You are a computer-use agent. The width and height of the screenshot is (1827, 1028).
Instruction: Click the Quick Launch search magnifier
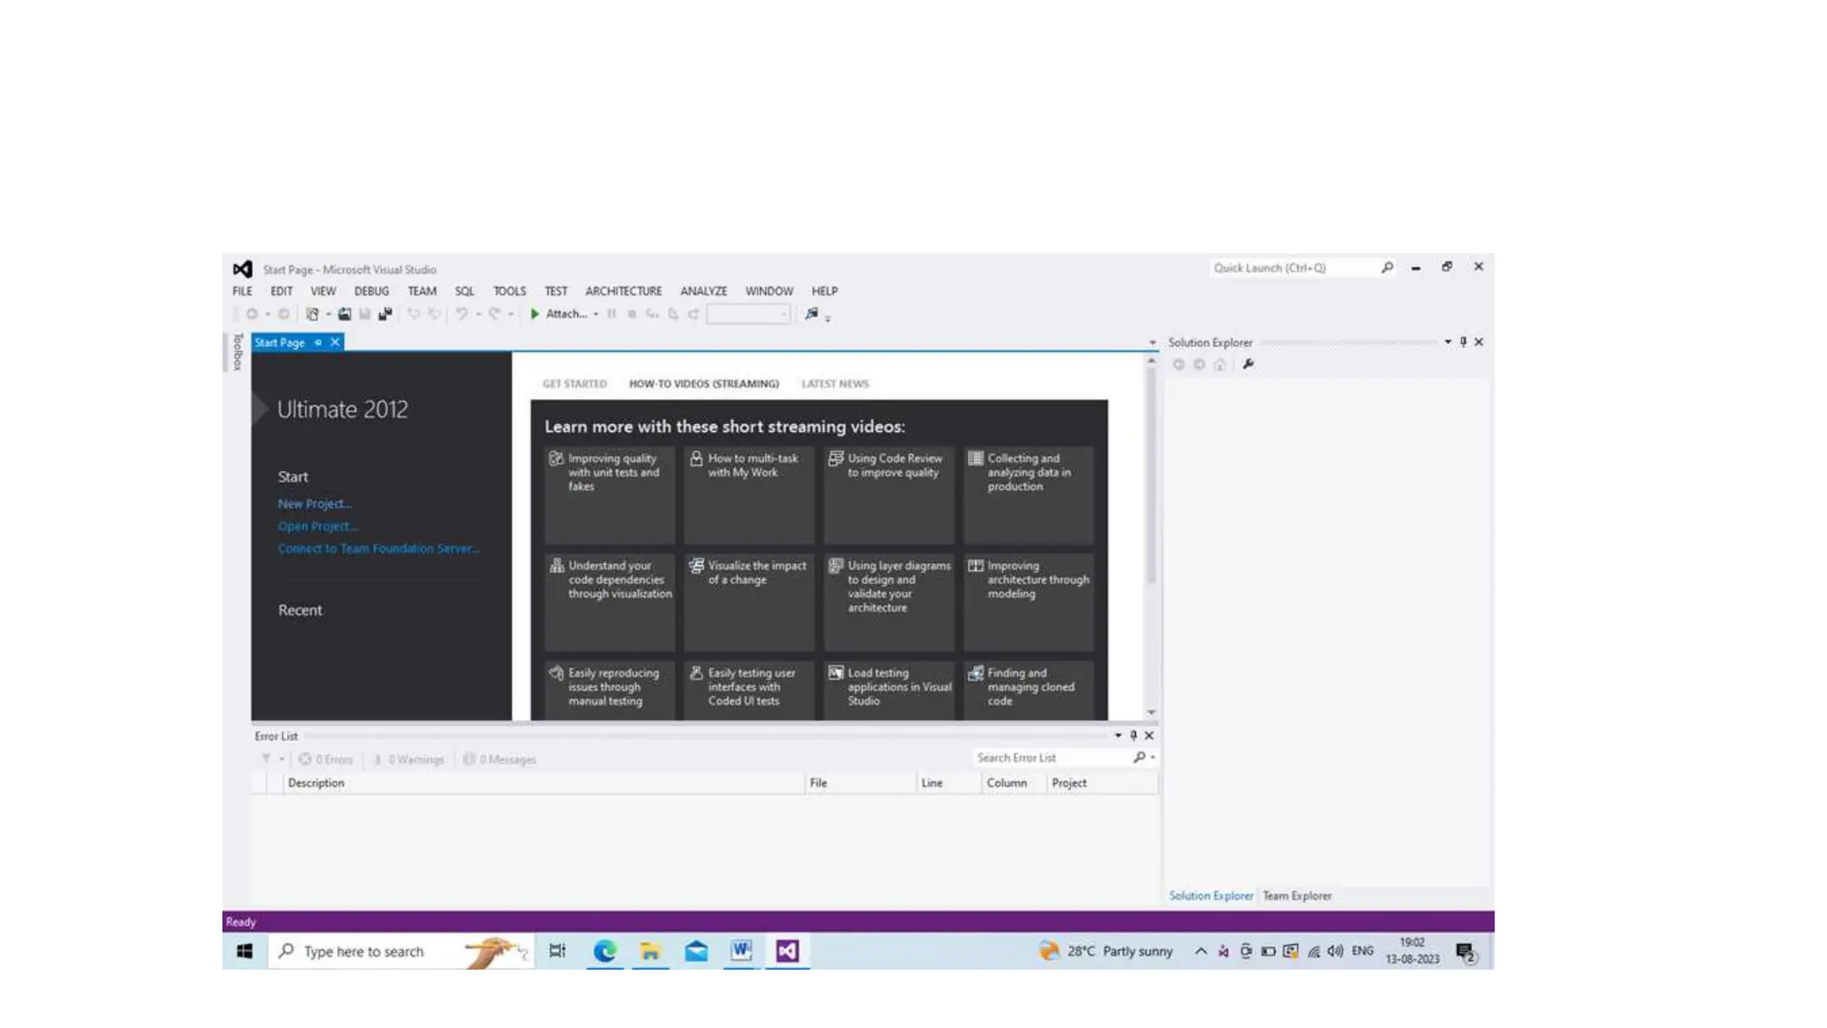[1386, 268]
